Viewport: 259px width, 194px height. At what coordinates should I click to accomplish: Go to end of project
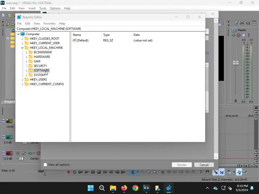111,172
